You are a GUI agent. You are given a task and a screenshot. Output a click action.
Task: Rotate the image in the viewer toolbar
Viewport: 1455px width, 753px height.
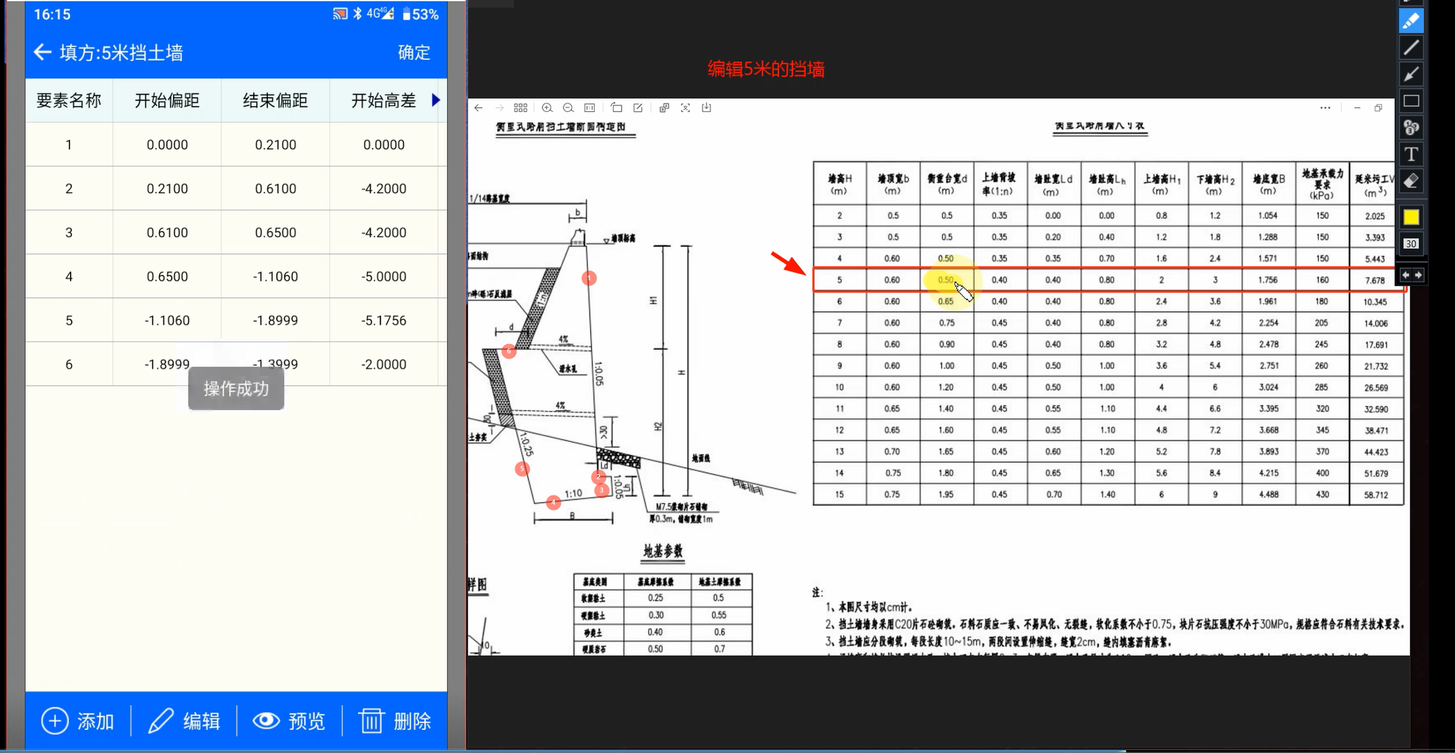click(x=616, y=108)
